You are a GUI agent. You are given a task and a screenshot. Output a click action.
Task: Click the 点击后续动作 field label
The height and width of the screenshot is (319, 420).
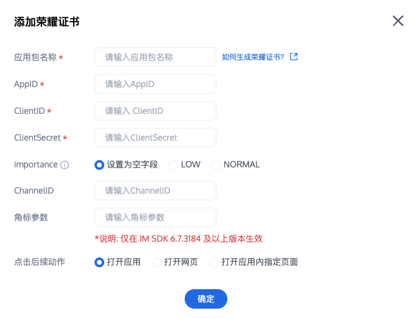tap(40, 262)
